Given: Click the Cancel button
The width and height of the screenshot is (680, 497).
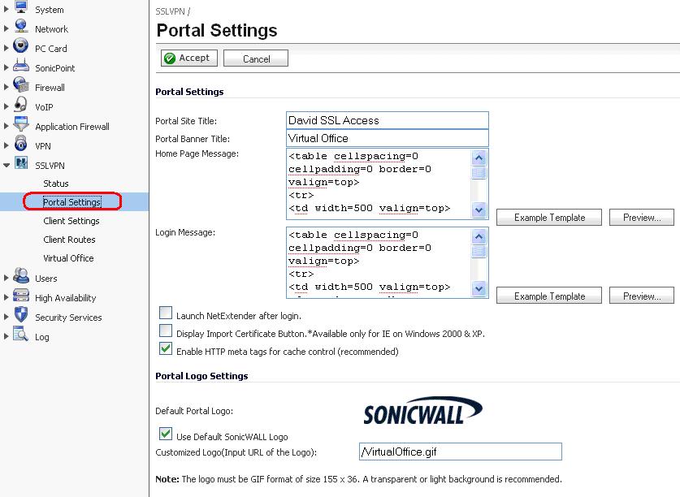Looking at the screenshot, I should [256, 58].
